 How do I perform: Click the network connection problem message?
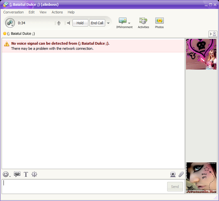52,48
